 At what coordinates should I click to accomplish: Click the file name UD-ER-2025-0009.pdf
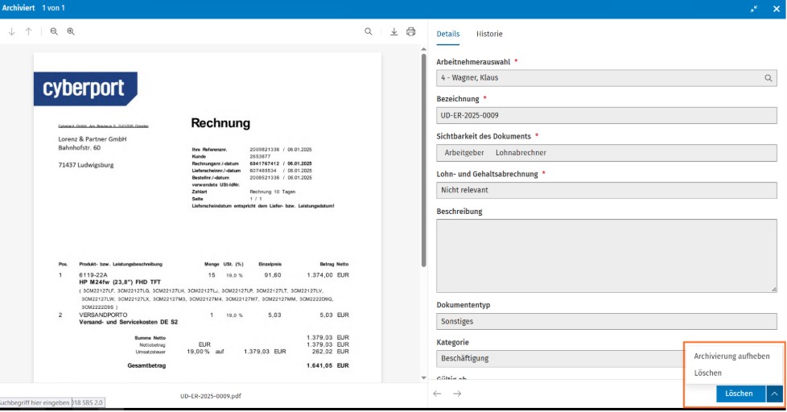point(211,396)
